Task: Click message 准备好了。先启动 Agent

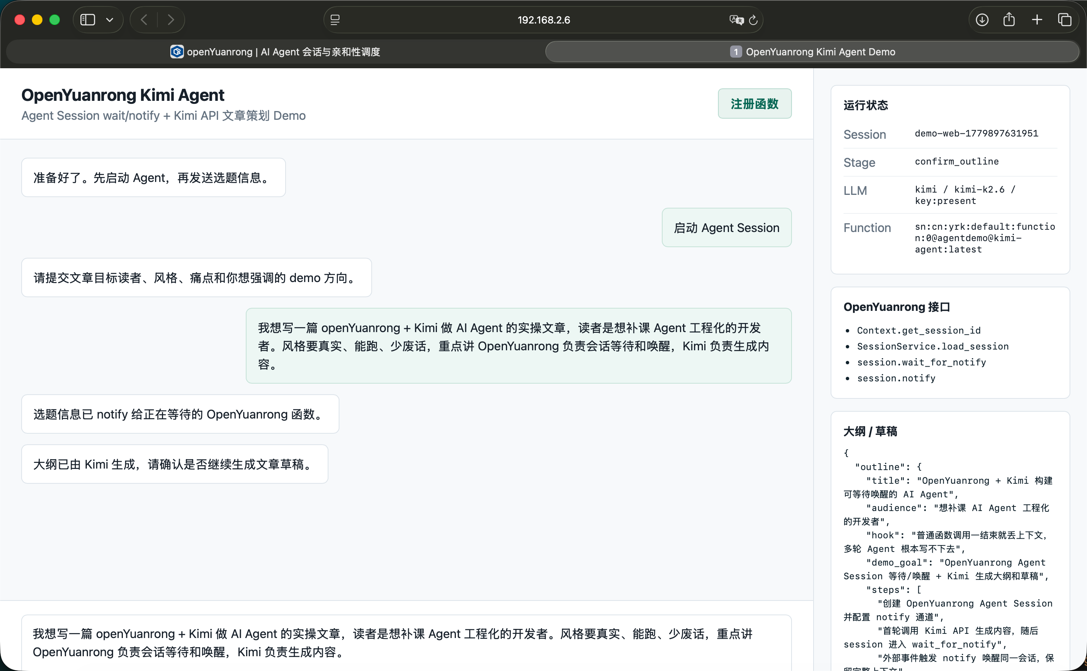Action: [154, 177]
